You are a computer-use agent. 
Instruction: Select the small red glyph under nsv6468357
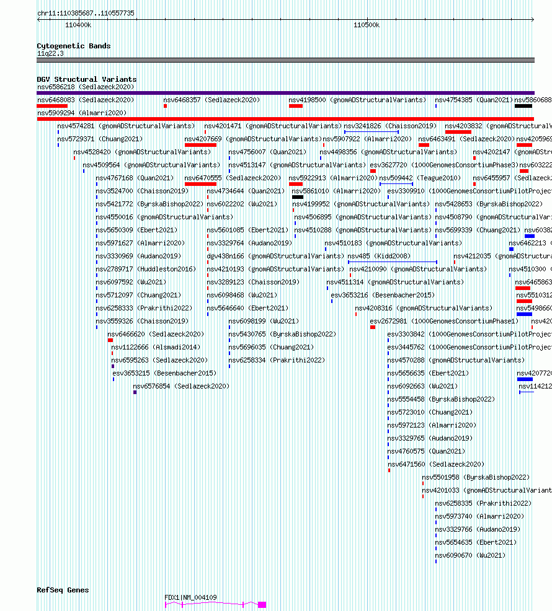(166, 106)
